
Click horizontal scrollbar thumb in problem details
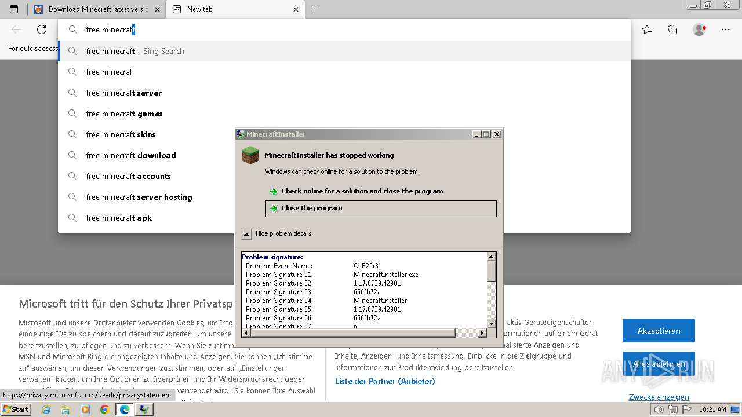(352, 332)
